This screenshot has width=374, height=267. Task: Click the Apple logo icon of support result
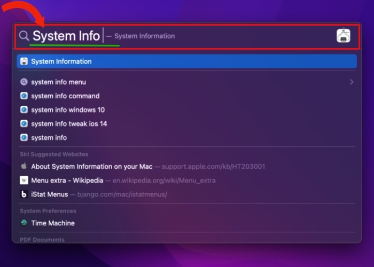24,166
